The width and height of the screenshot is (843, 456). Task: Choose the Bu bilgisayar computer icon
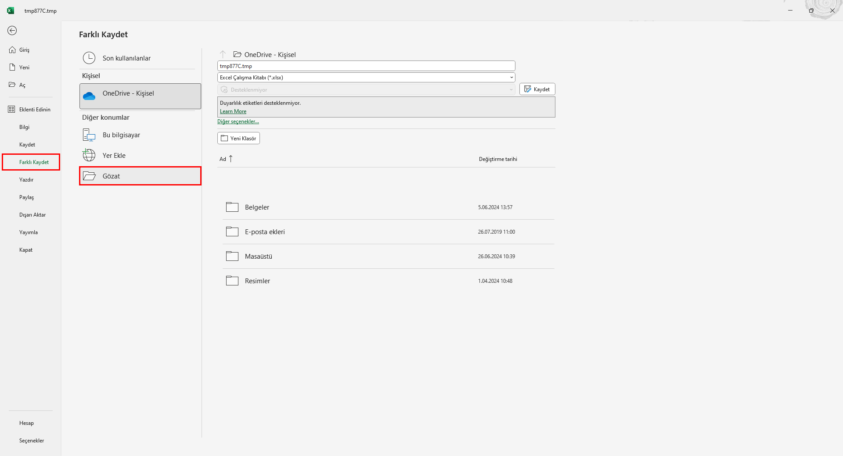click(x=89, y=135)
